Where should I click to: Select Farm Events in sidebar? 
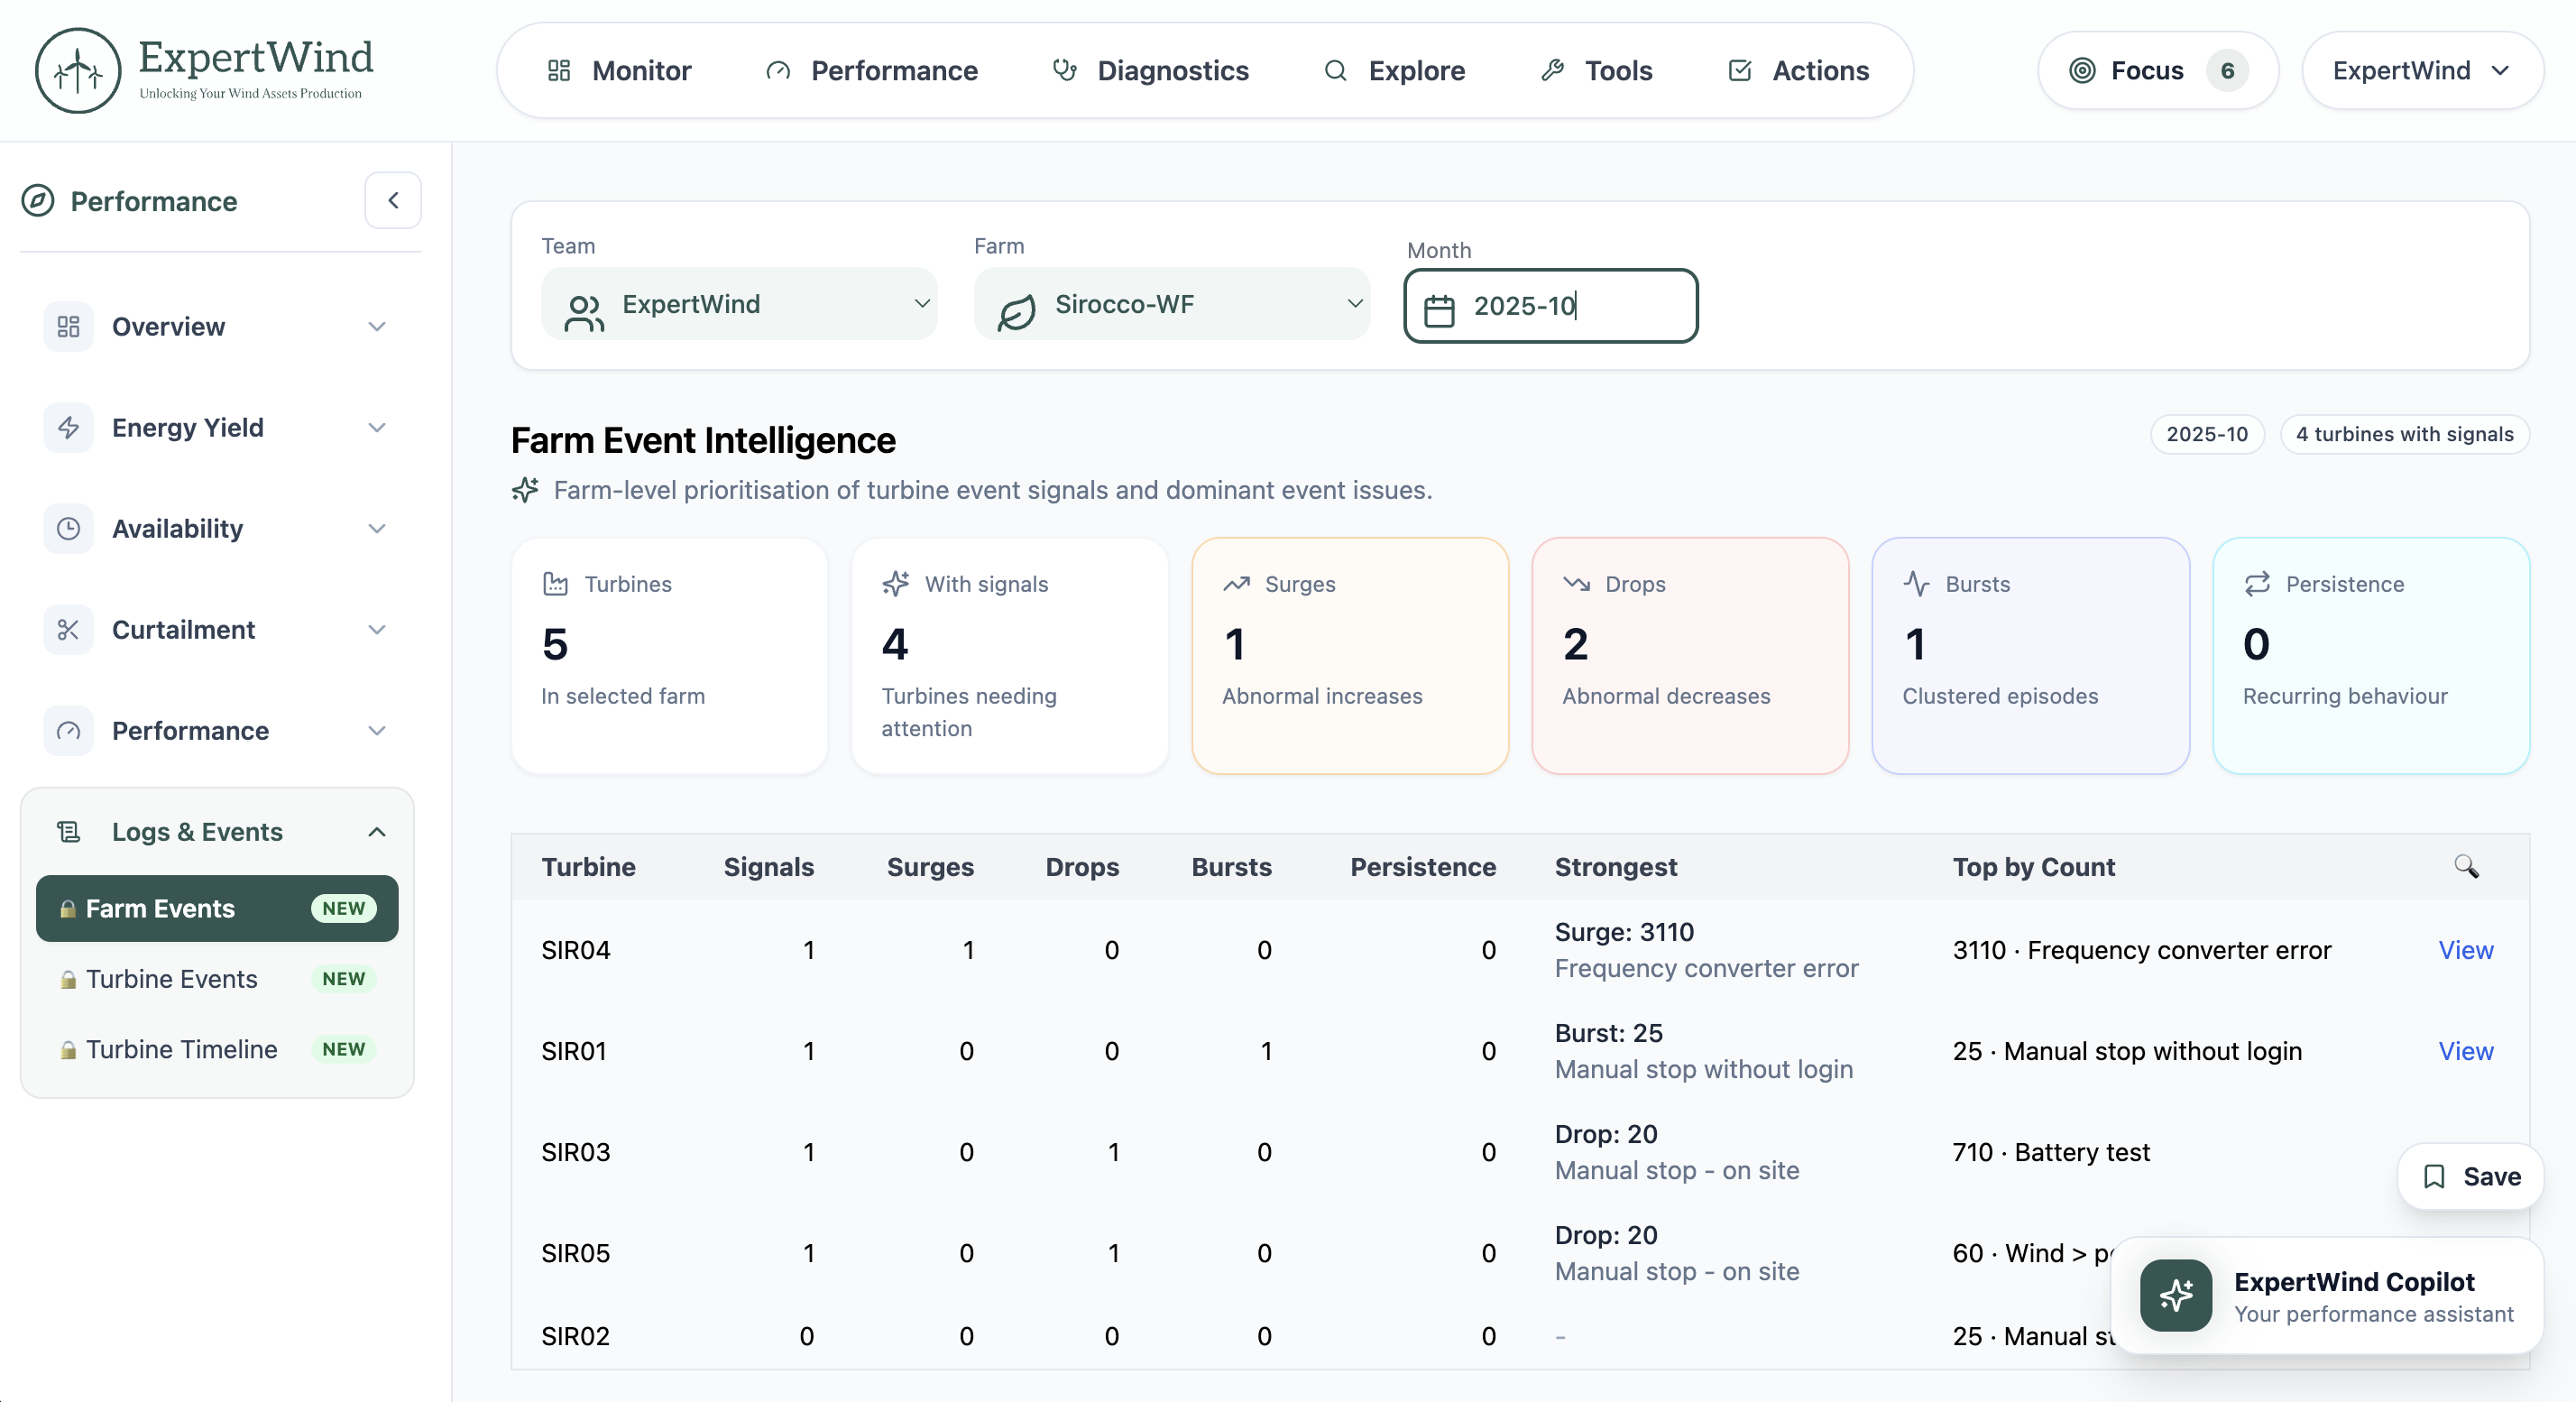point(217,909)
